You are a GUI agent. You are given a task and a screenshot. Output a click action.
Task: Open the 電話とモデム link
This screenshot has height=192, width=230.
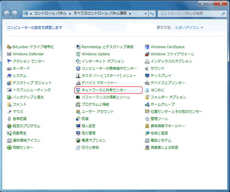(x=161, y=140)
